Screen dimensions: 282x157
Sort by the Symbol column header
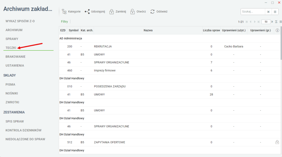pos(74,30)
